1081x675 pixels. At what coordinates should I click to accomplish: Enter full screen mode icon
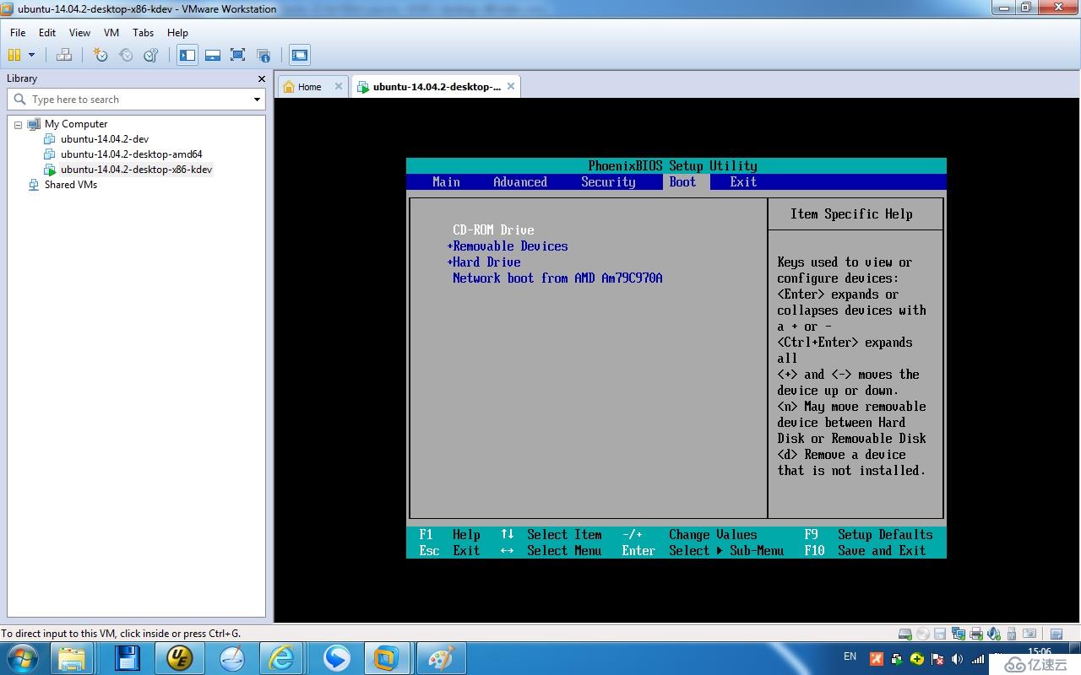(x=238, y=55)
